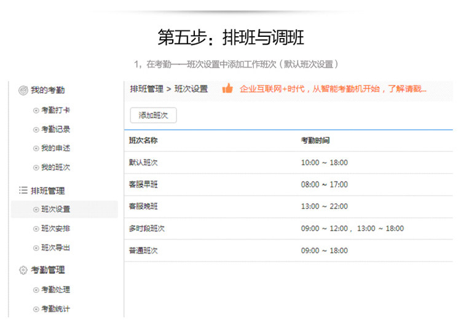
Task: Open 班次安排 menu item
Action: pyautogui.click(x=55, y=228)
